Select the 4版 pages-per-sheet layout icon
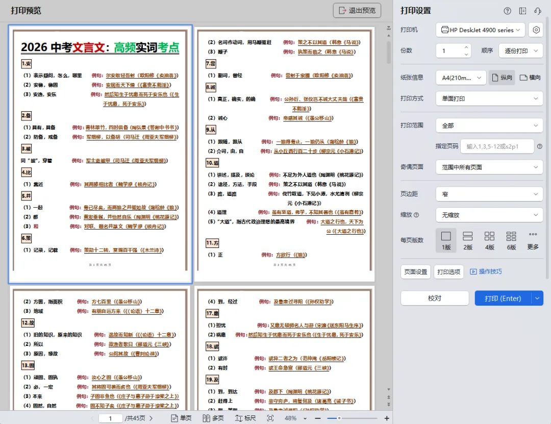 point(489,240)
